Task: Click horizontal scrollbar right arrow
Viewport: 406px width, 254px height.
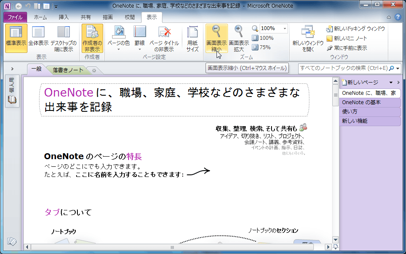Action: pyautogui.click(x=328, y=247)
